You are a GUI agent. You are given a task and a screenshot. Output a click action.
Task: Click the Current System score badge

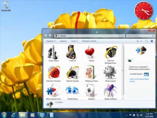coord(146,74)
